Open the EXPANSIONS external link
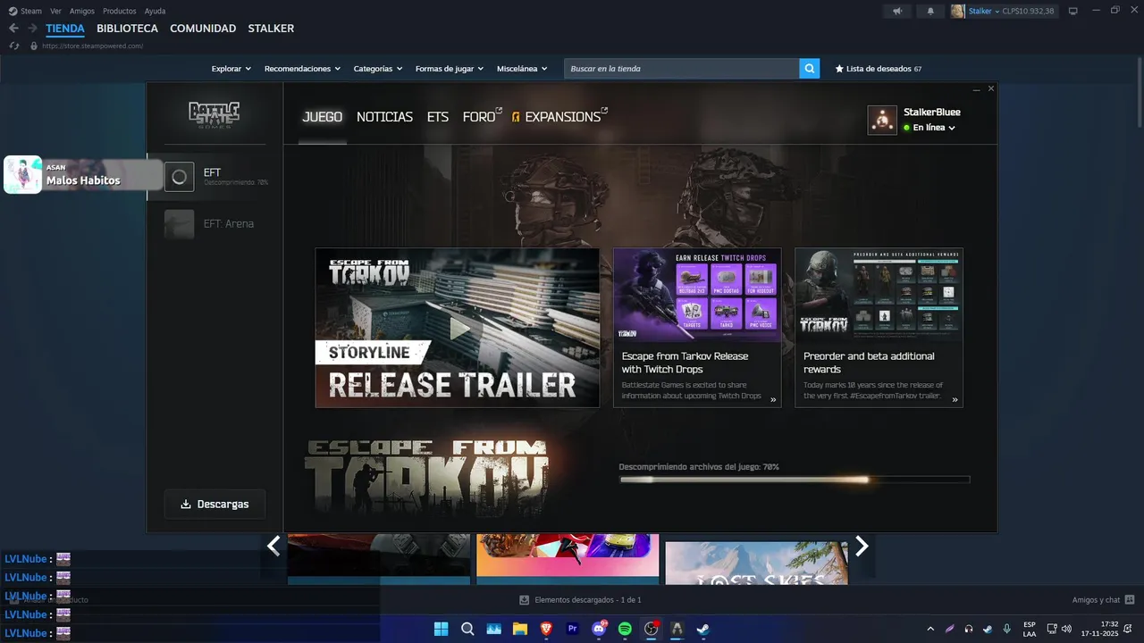This screenshot has height=643, width=1144. [x=559, y=116]
